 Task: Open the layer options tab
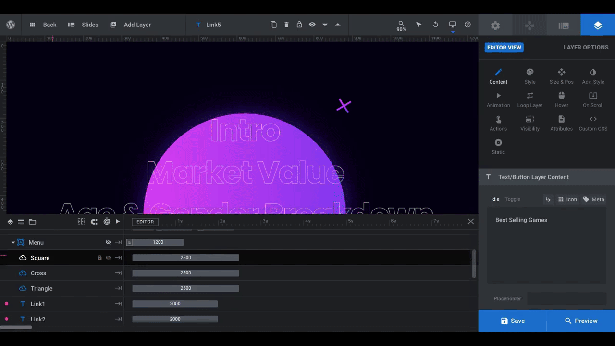click(598, 25)
